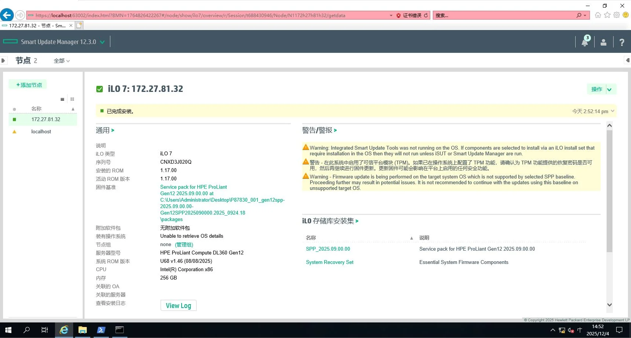Open the muted volume tray icon
Viewport: 631px width, 338px height.
click(571, 330)
